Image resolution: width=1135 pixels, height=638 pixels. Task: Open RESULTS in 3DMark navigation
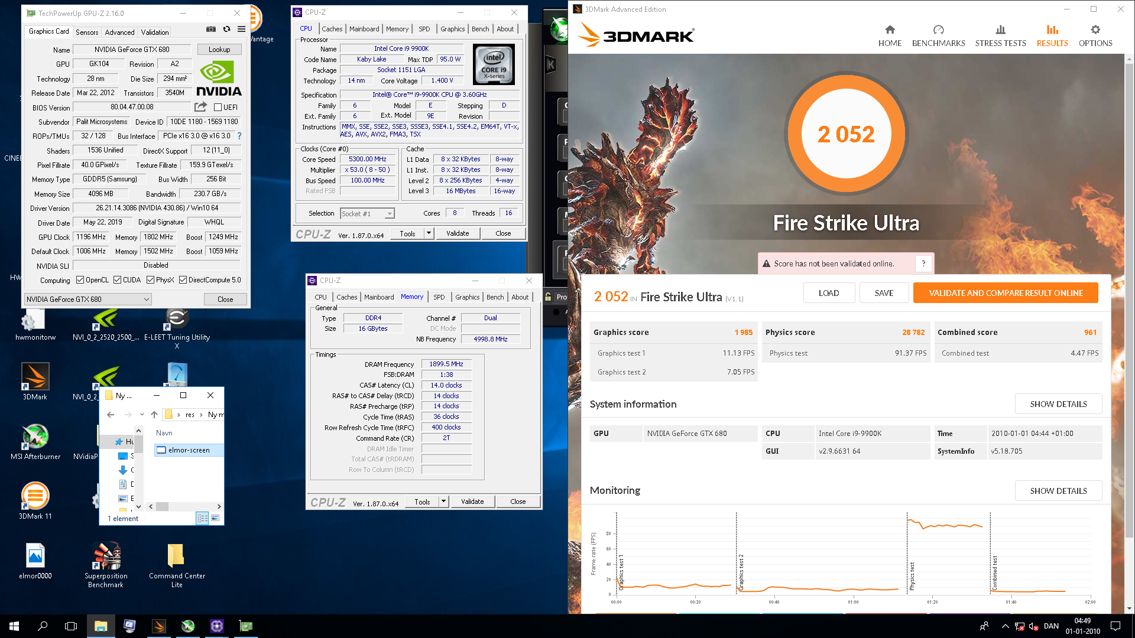click(1052, 36)
